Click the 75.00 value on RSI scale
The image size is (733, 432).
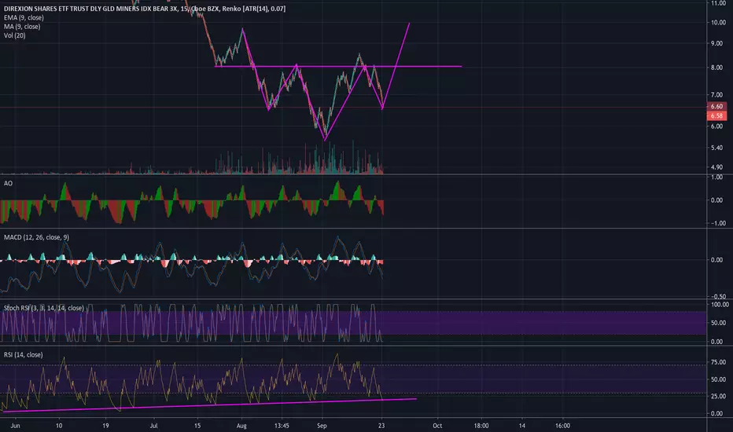click(718, 362)
